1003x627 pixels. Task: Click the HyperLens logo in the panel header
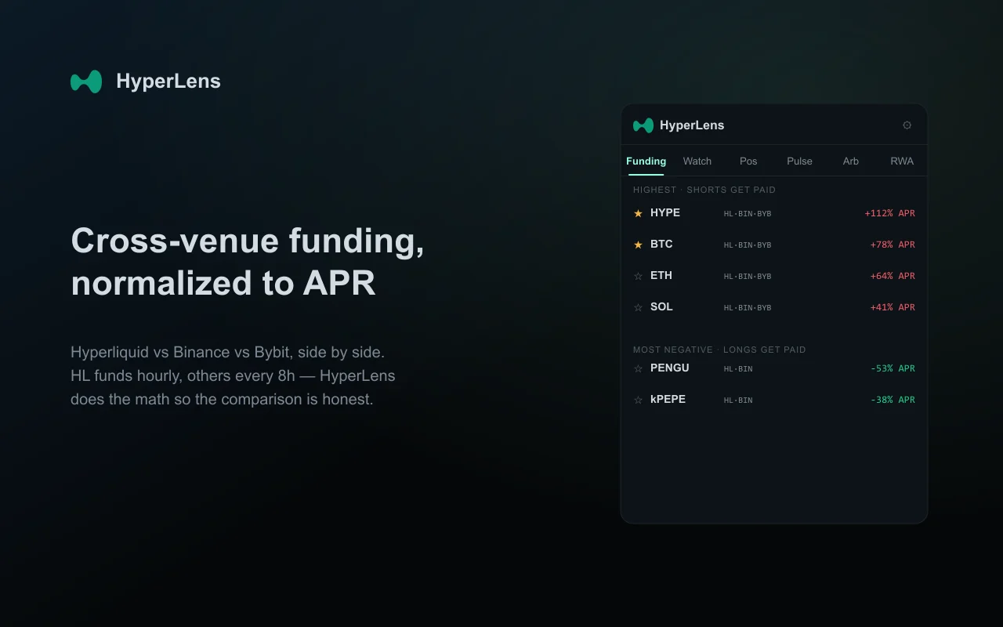click(x=643, y=125)
